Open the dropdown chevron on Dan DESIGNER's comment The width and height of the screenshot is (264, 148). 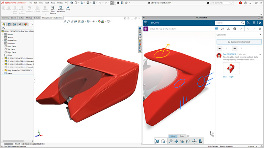click(x=260, y=54)
